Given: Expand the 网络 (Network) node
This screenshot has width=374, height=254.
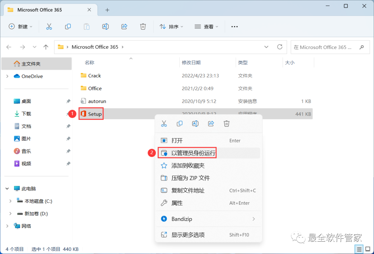Looking at the screenshot, I should pos(7,226).
